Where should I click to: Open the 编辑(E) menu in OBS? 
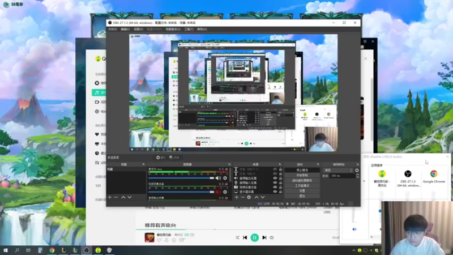click(x=125, y=29)
